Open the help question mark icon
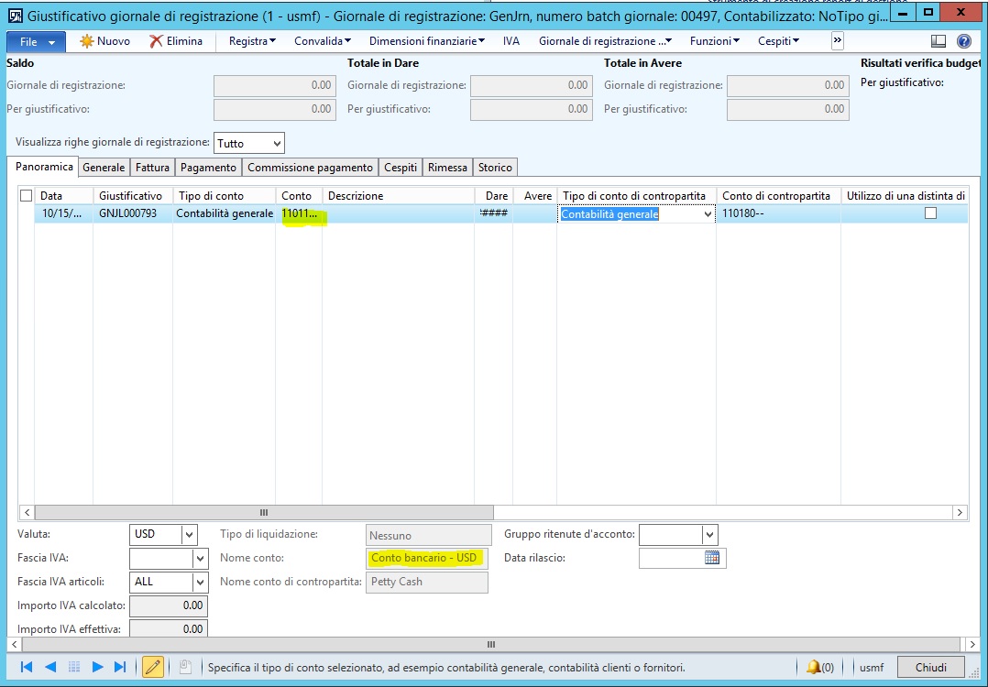 [963, 41]
